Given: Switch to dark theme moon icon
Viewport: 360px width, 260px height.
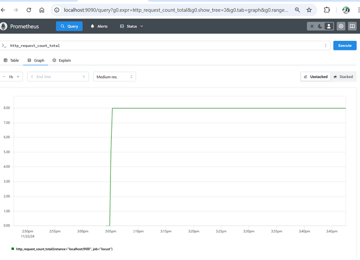Looking at the screenshot, I should click(320, 26).
